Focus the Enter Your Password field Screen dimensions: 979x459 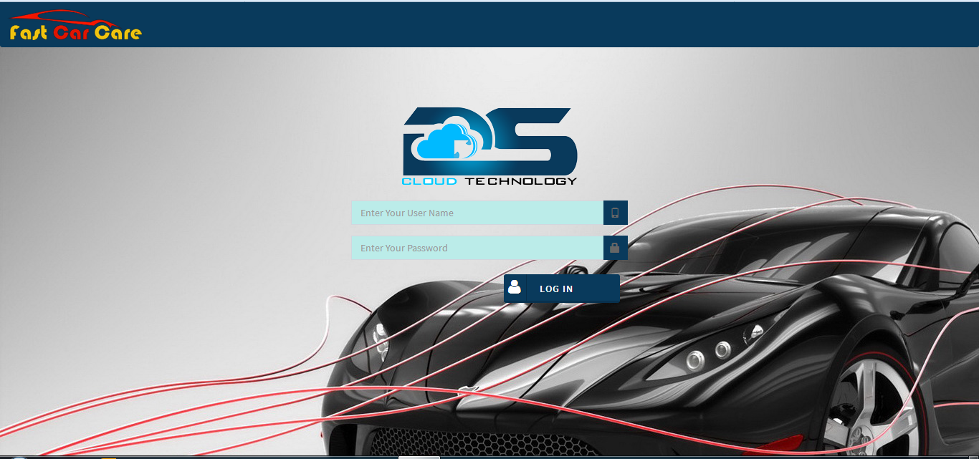pos(477,248)
